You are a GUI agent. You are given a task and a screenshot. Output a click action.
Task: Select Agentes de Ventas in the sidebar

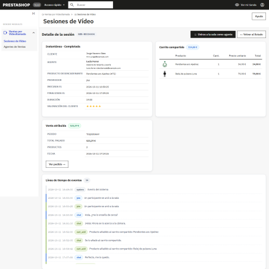point(14,47)
